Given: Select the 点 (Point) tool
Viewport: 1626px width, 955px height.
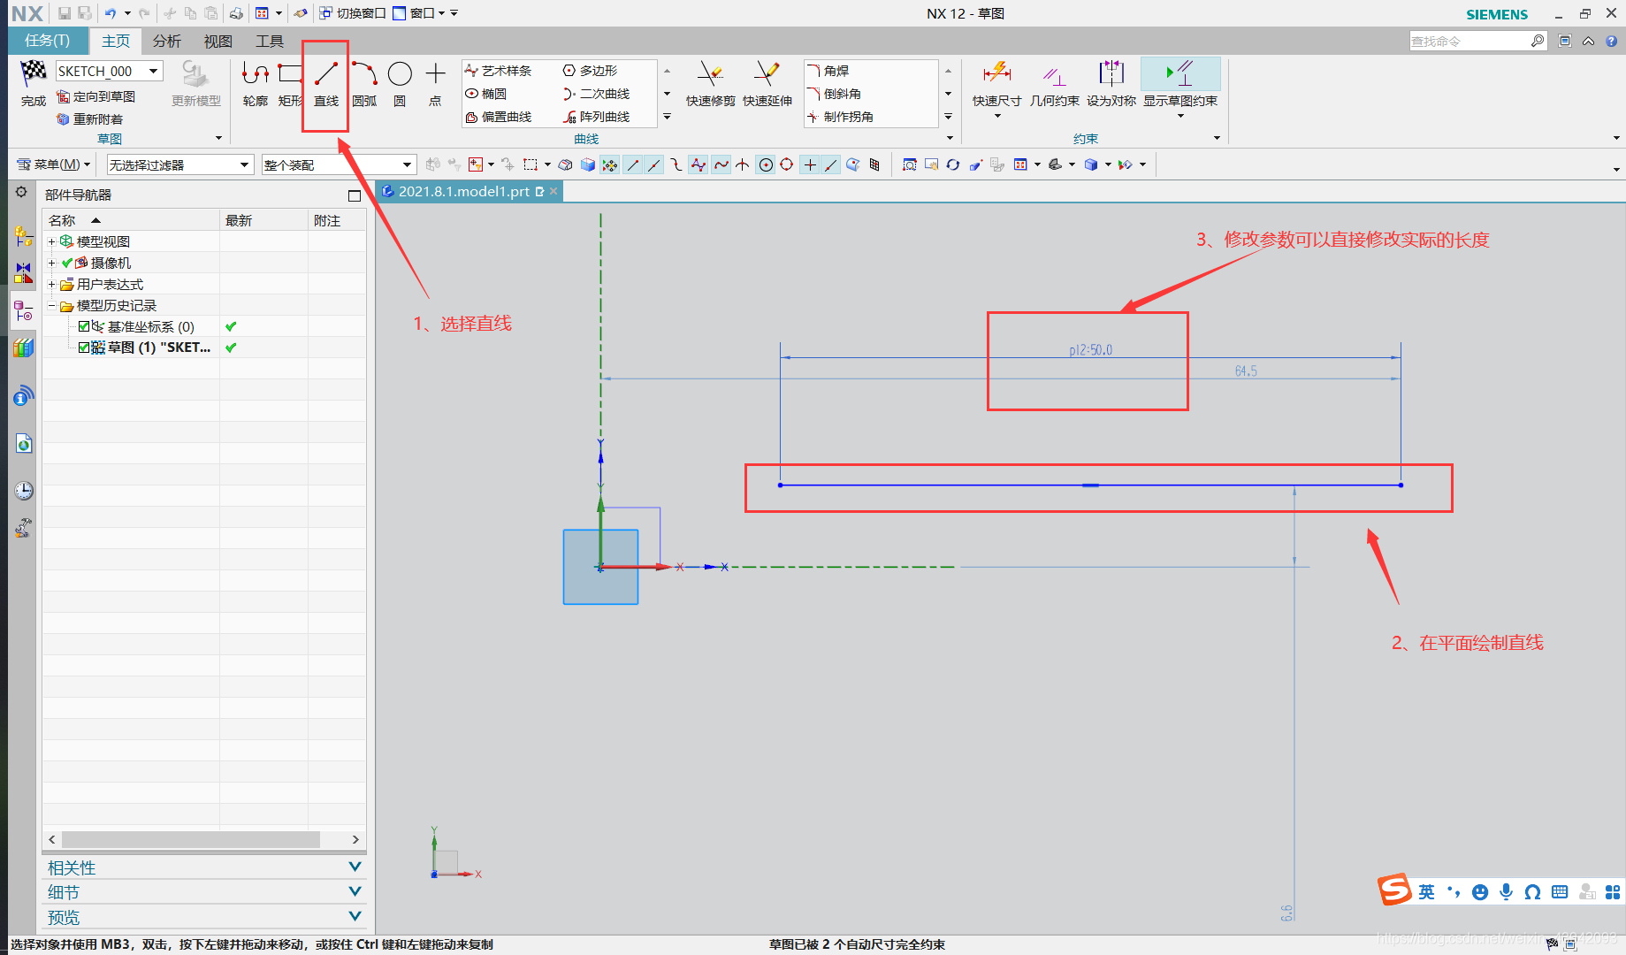Looking at the screenshot, I should pos(435,84).
